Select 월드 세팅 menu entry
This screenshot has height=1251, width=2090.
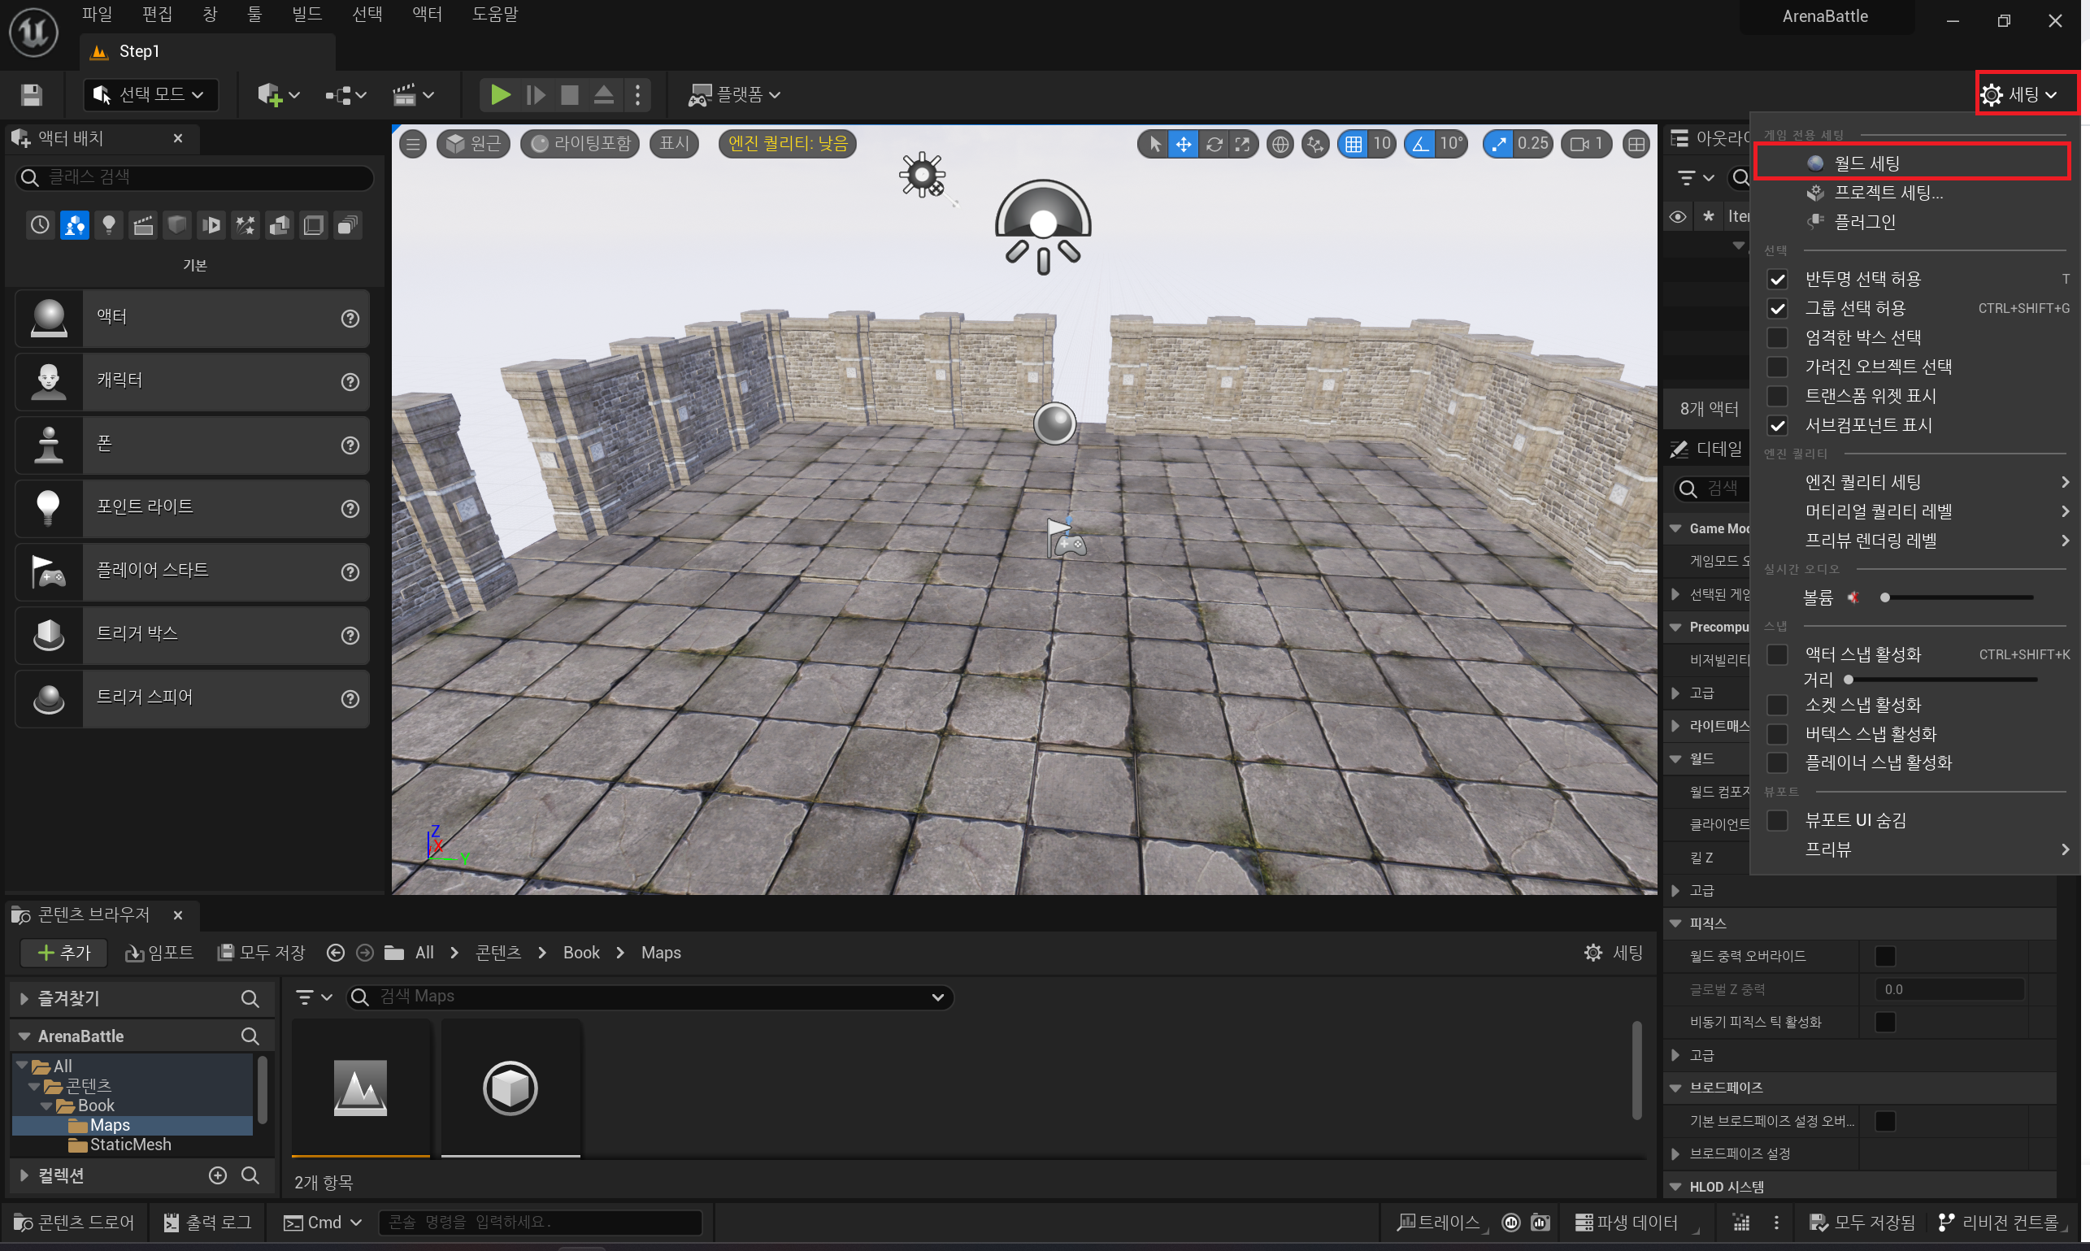click(x=1866, y=163)
